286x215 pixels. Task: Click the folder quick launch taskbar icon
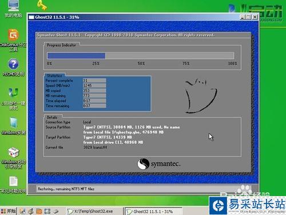point(39,211)
